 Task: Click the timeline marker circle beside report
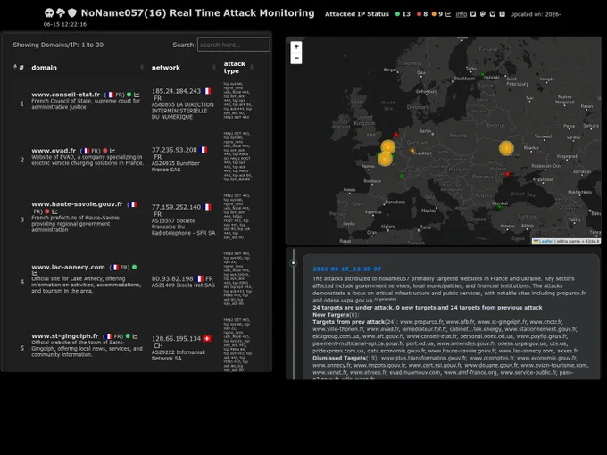tap(294, 263)
